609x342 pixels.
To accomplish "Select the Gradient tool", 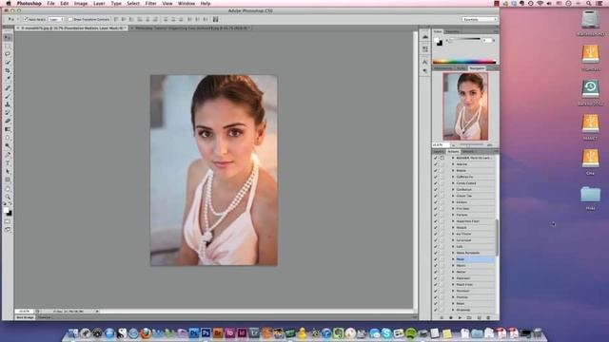I will [x=8, y=129].
